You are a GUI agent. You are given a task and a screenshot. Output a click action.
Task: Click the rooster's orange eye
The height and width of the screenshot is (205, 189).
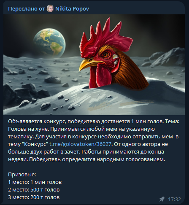pos(105,54)
